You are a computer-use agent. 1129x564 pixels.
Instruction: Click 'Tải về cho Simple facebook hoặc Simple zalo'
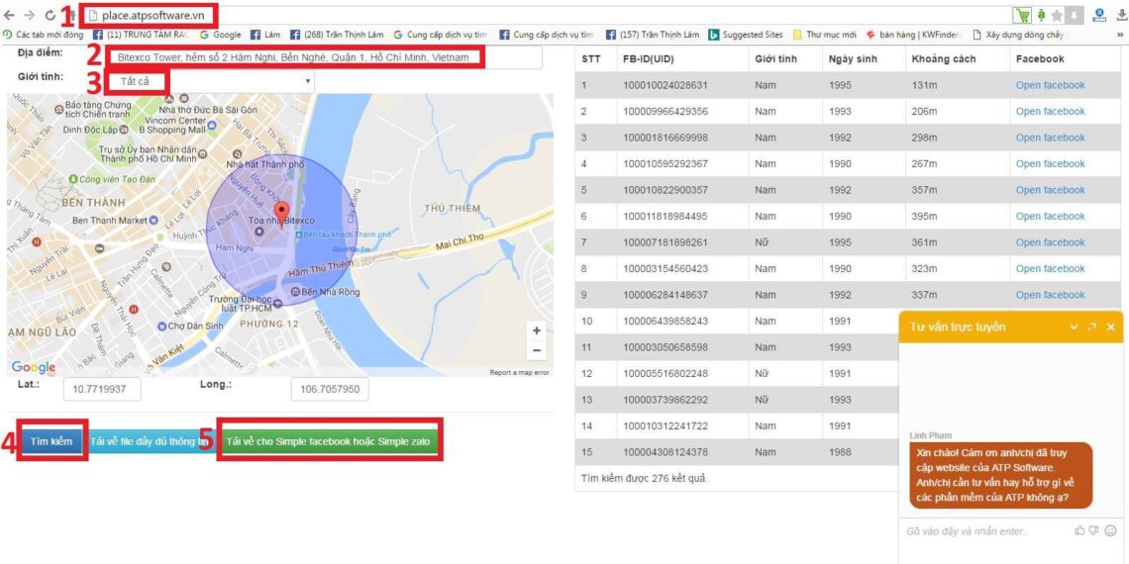tap(328, 441)
